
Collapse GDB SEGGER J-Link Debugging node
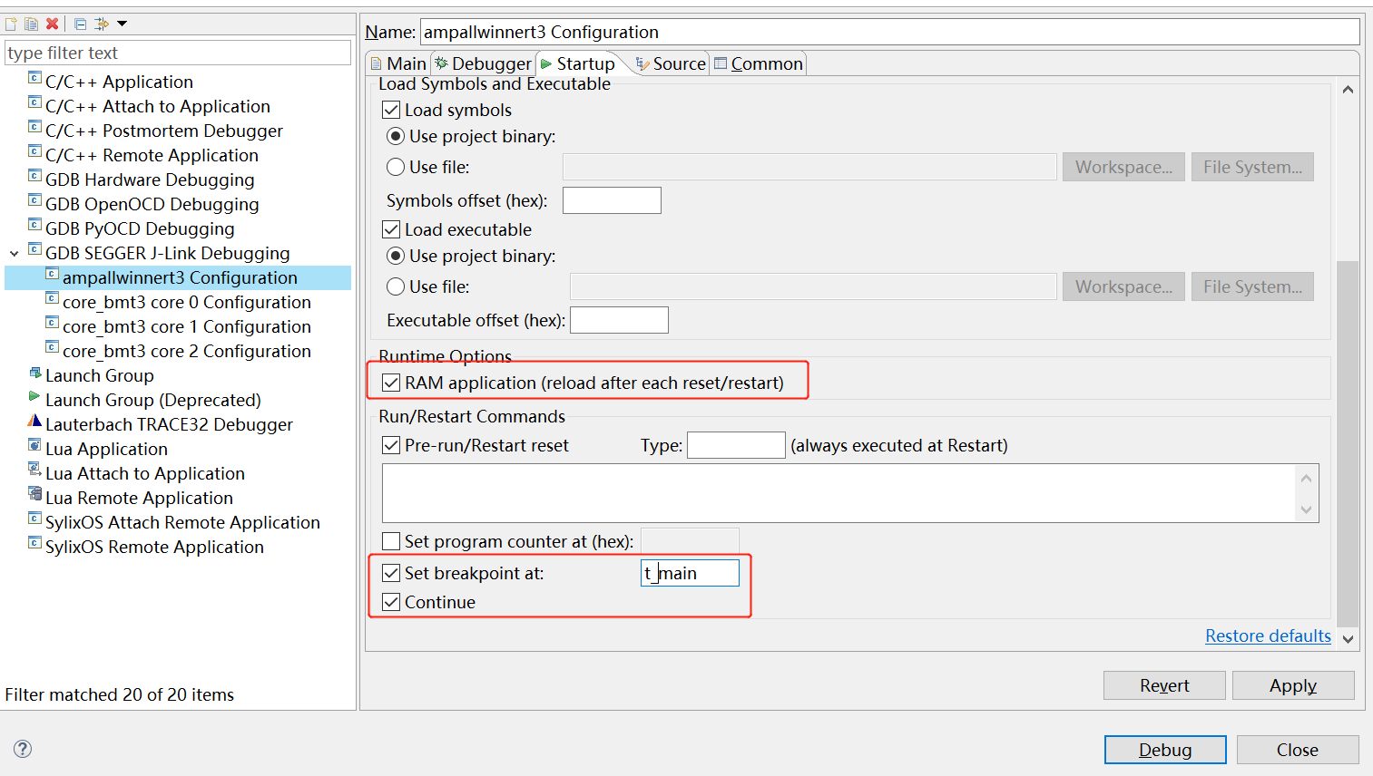pos(15,254)
